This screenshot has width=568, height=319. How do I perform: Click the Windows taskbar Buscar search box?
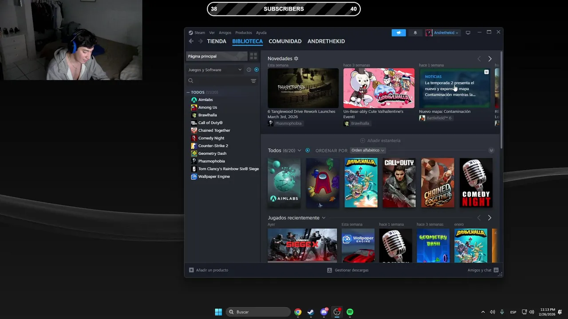tap(258, 312)
